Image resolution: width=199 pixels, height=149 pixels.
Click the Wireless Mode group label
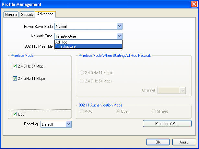pyautogui.click(x=22, y=56)
